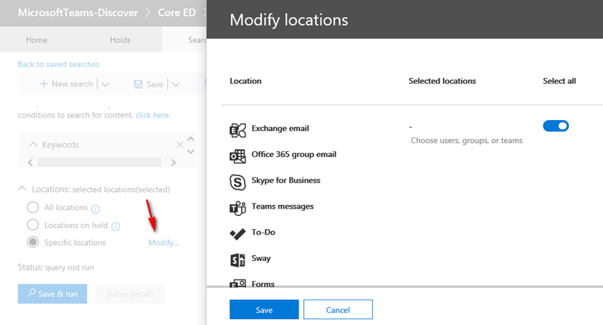
Task: Toggle the Exchange email select all switch
Action: pyautogui.click(x=556, y=126)
